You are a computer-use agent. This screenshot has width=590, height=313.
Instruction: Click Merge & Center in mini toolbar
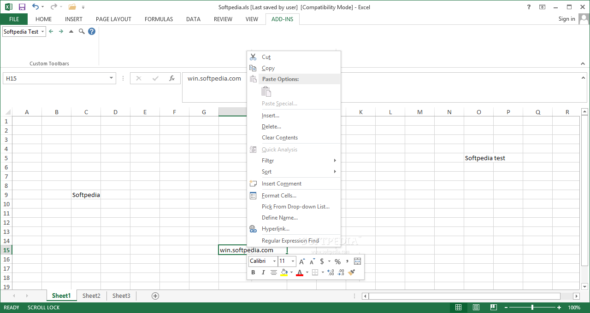357,261
